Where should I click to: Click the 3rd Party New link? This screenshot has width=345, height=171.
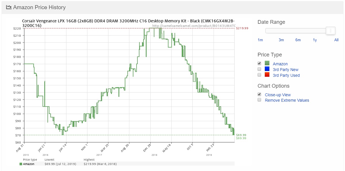285,70
